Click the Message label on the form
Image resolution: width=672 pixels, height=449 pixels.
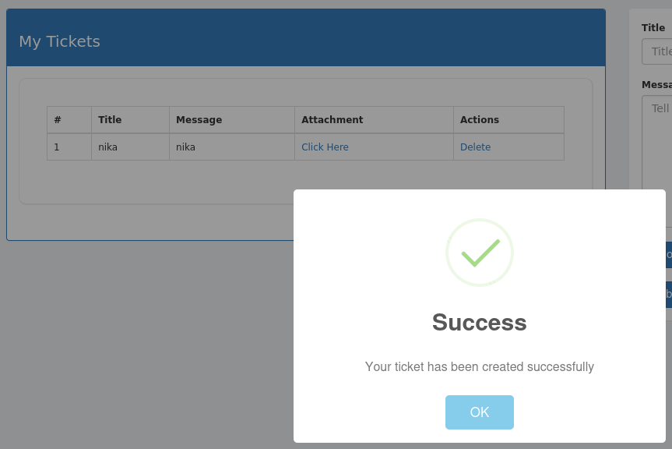tap(656, 84)
